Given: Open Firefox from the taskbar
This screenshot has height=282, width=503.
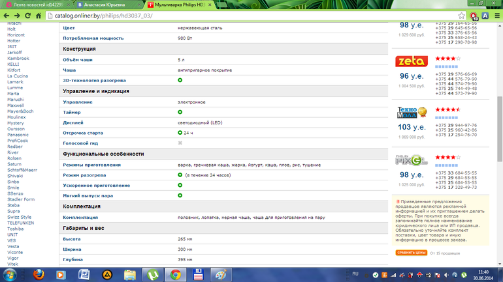Looking at the screenshot, I should [39, 274].
